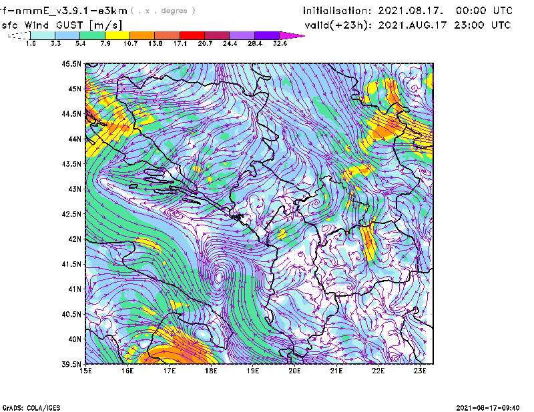The image size is (534, 412).
Task: Click the 45.5N latitude label
Action: coord(71,63)
